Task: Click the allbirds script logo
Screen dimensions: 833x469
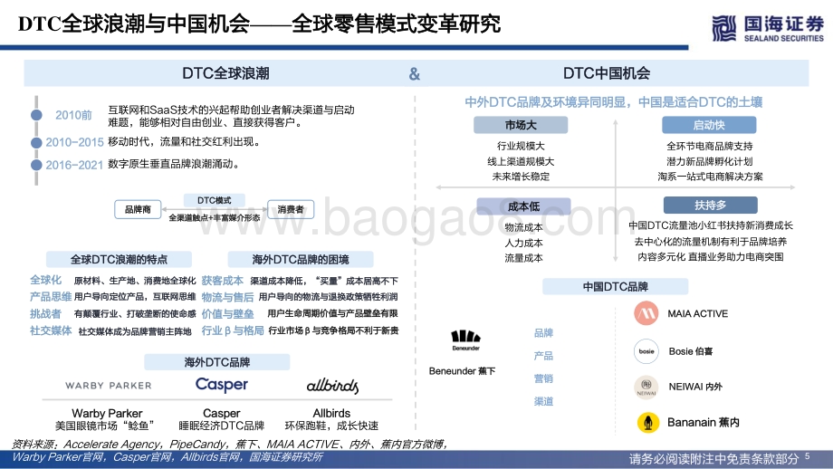Action: tap(332, 386)
